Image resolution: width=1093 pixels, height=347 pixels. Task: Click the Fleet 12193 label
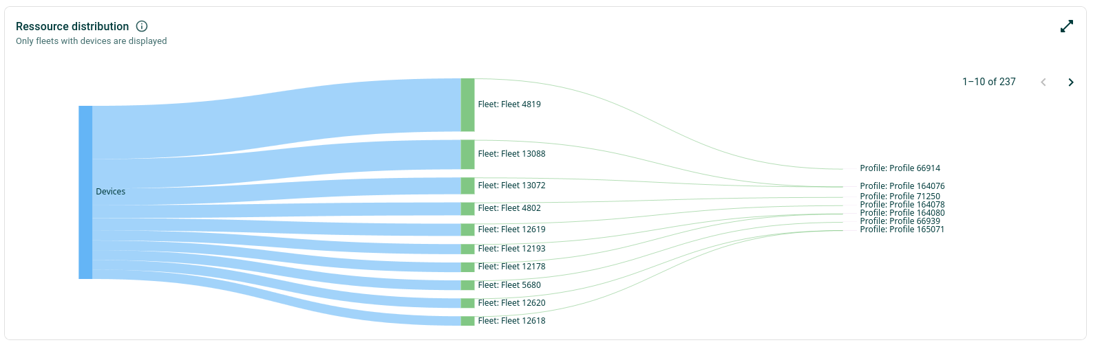(x=511, y=249)
